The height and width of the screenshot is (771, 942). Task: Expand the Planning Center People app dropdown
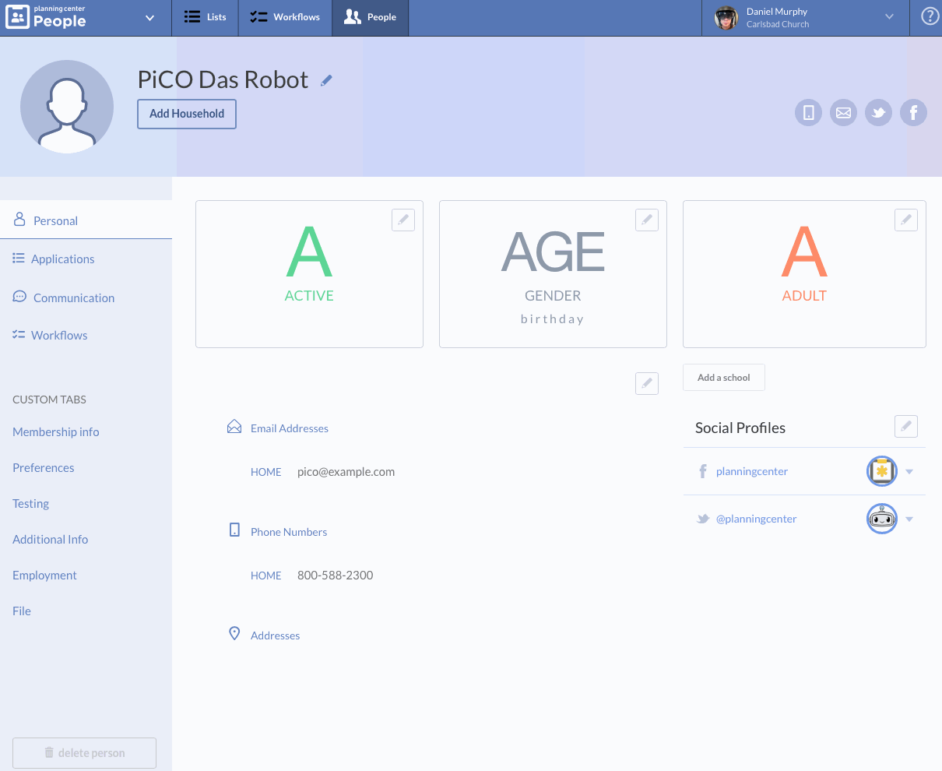tap(149, 18)
